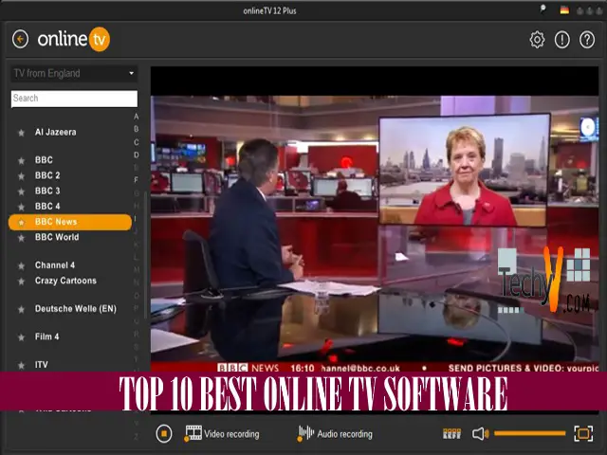The image size is (607, 455).
Task: Click the pin icon in title bar
Action: (543, 9)
